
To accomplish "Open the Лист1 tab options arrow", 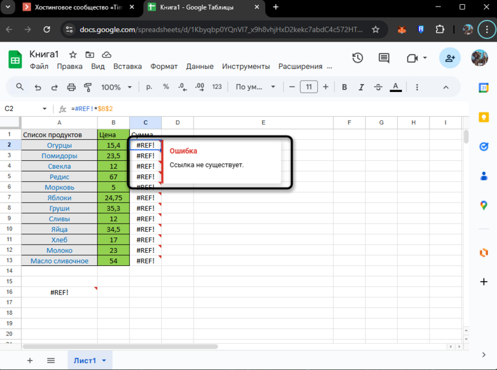I will point(104,360).
